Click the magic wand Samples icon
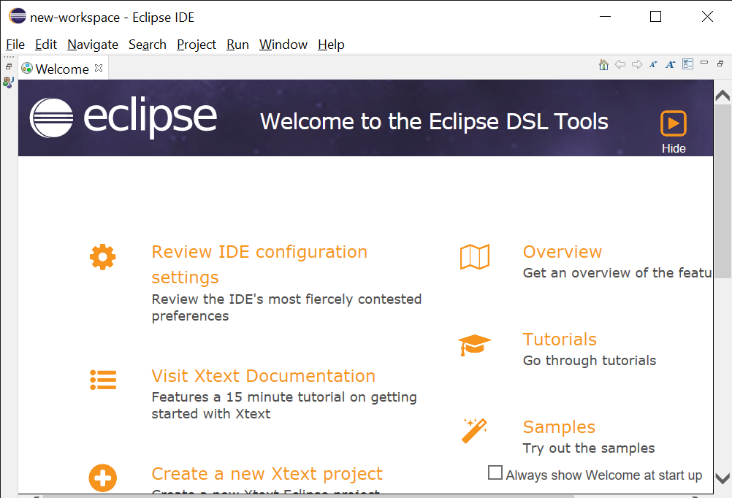 (x=475, y=430)
